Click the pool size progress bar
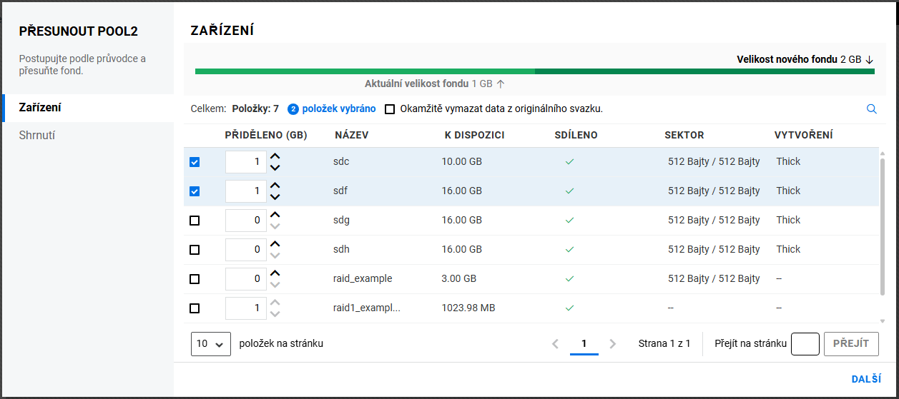The height and width of the screenshot is (399, 899). (x=534, y=71)
